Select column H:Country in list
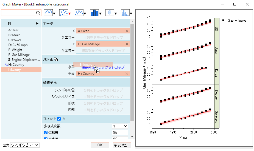Screen dimensions: 254x151 click(21, 65)
